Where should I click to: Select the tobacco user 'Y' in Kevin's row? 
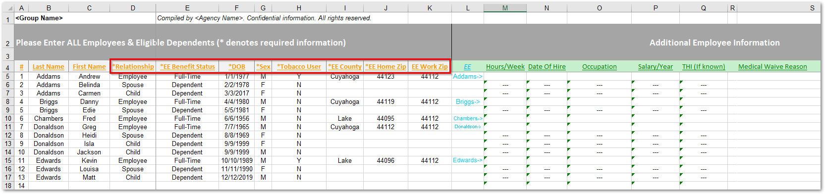[x=299, y=160]
